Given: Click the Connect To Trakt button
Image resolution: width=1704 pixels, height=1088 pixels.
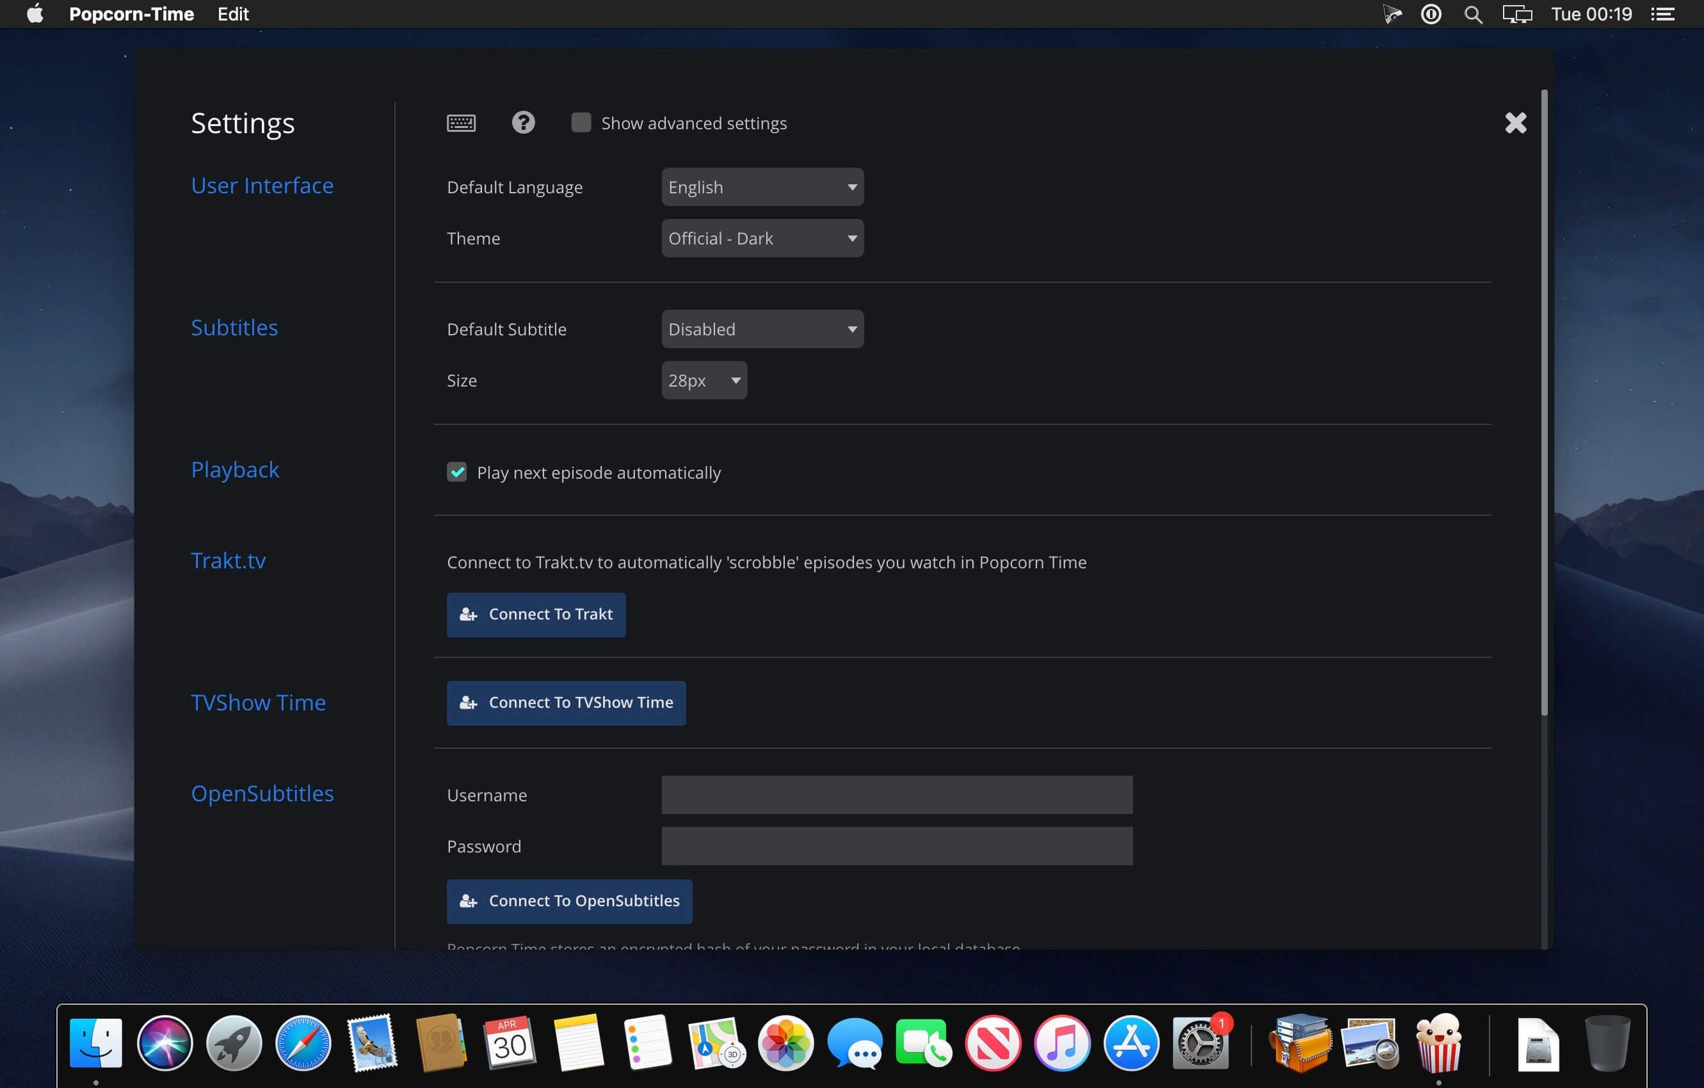Looking at the screenshot, I should [536, 615].
